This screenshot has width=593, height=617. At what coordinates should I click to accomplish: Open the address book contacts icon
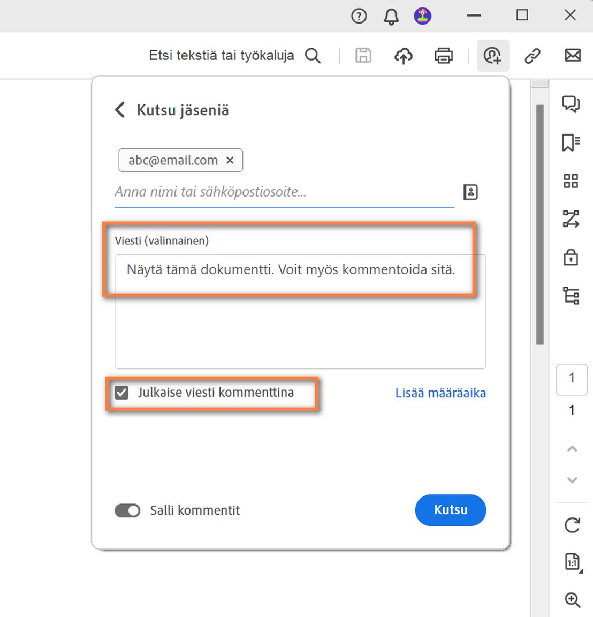(469, 192)
